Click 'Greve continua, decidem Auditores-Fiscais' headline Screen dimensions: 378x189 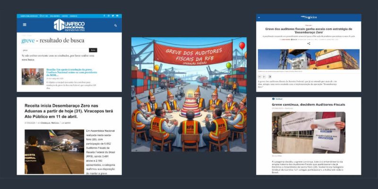click(309, 104)
